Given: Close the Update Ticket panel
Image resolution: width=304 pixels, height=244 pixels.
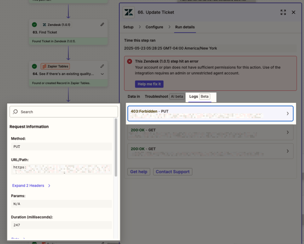Looking at the screenshot, I should [x=293, y=12].
